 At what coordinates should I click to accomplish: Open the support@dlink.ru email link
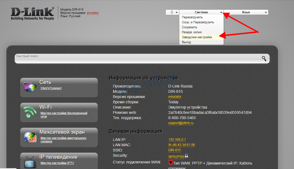click(181, 123)
